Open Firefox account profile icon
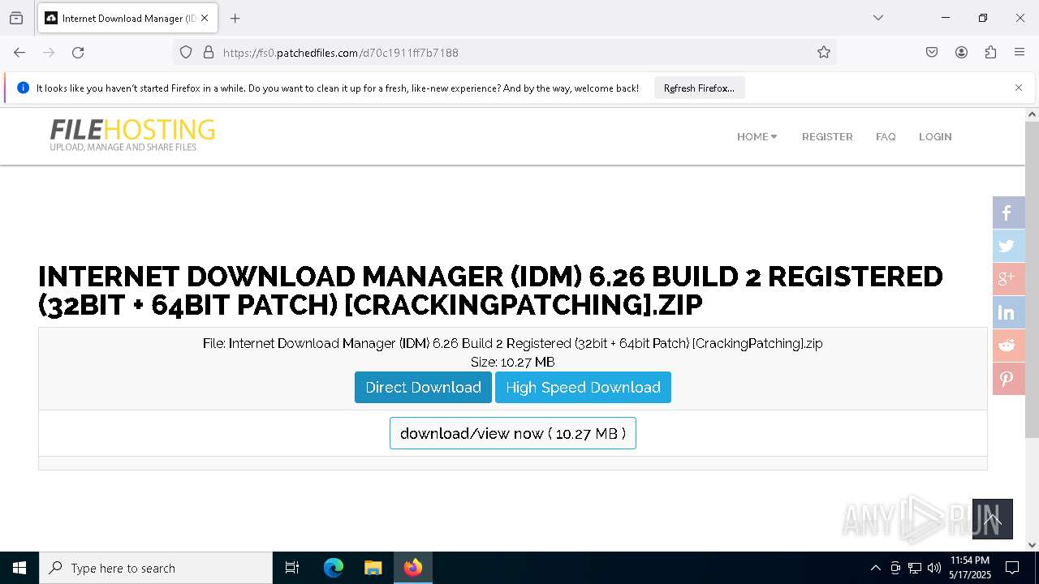This screenshot has width=1039, height=584. point(961,52)
